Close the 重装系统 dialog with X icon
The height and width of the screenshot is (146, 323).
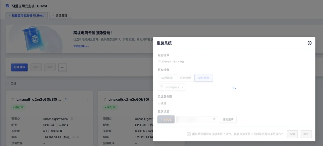pyautogui.click(x=309, y=43)
